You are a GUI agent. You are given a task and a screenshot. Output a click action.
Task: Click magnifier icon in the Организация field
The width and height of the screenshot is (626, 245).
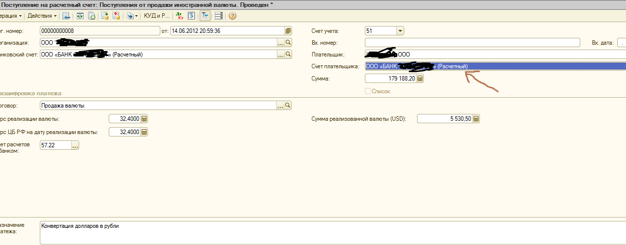[288, 43]
